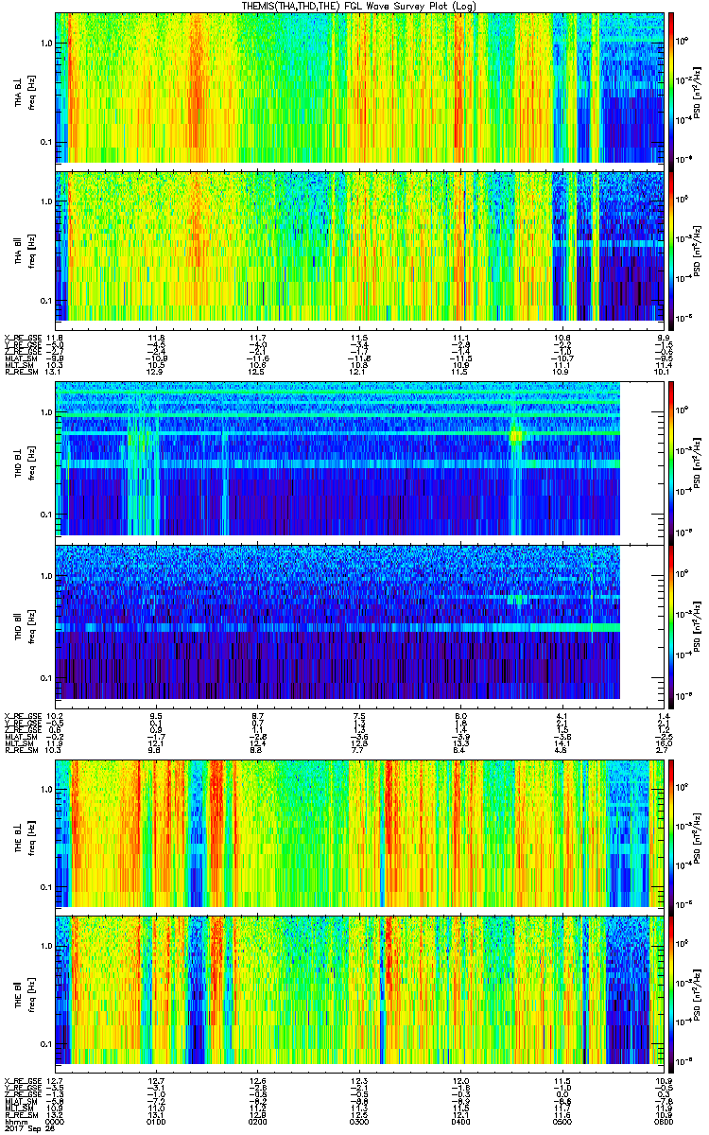The height and width of the screenshot is (1135, 709).
Task: Click the plot title "THEMIS(THA,THD,THE) FGL Wave Survey Plot (Log)"
Action: 360,6
